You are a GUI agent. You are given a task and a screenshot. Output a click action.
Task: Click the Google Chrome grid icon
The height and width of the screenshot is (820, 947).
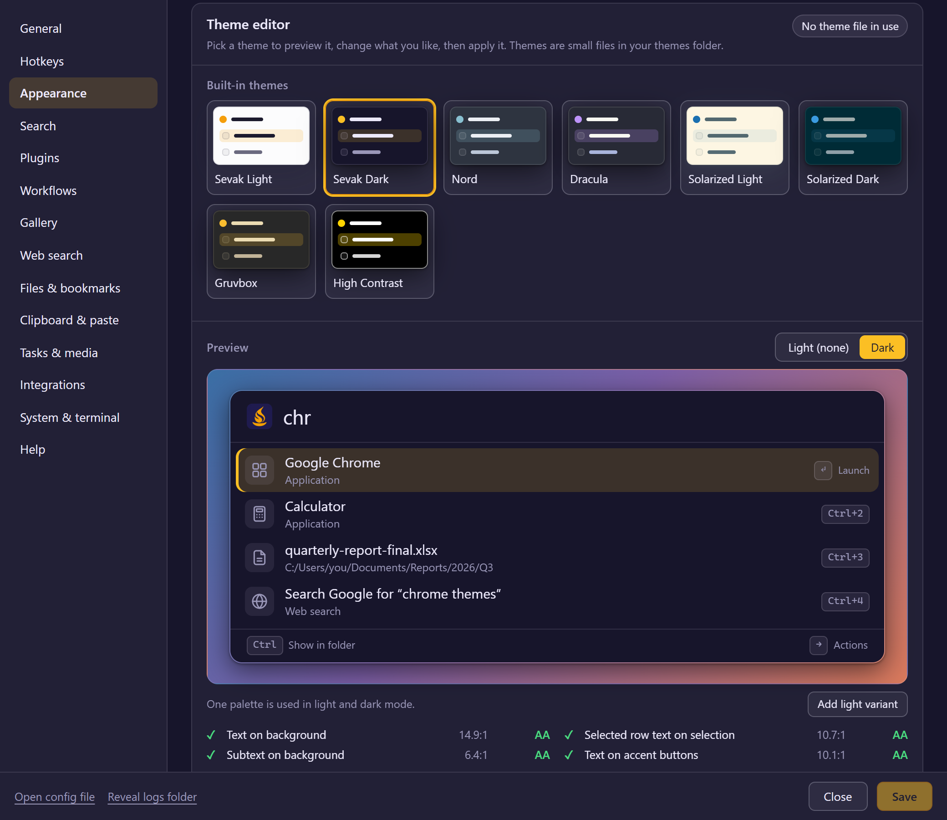point(259,470)
